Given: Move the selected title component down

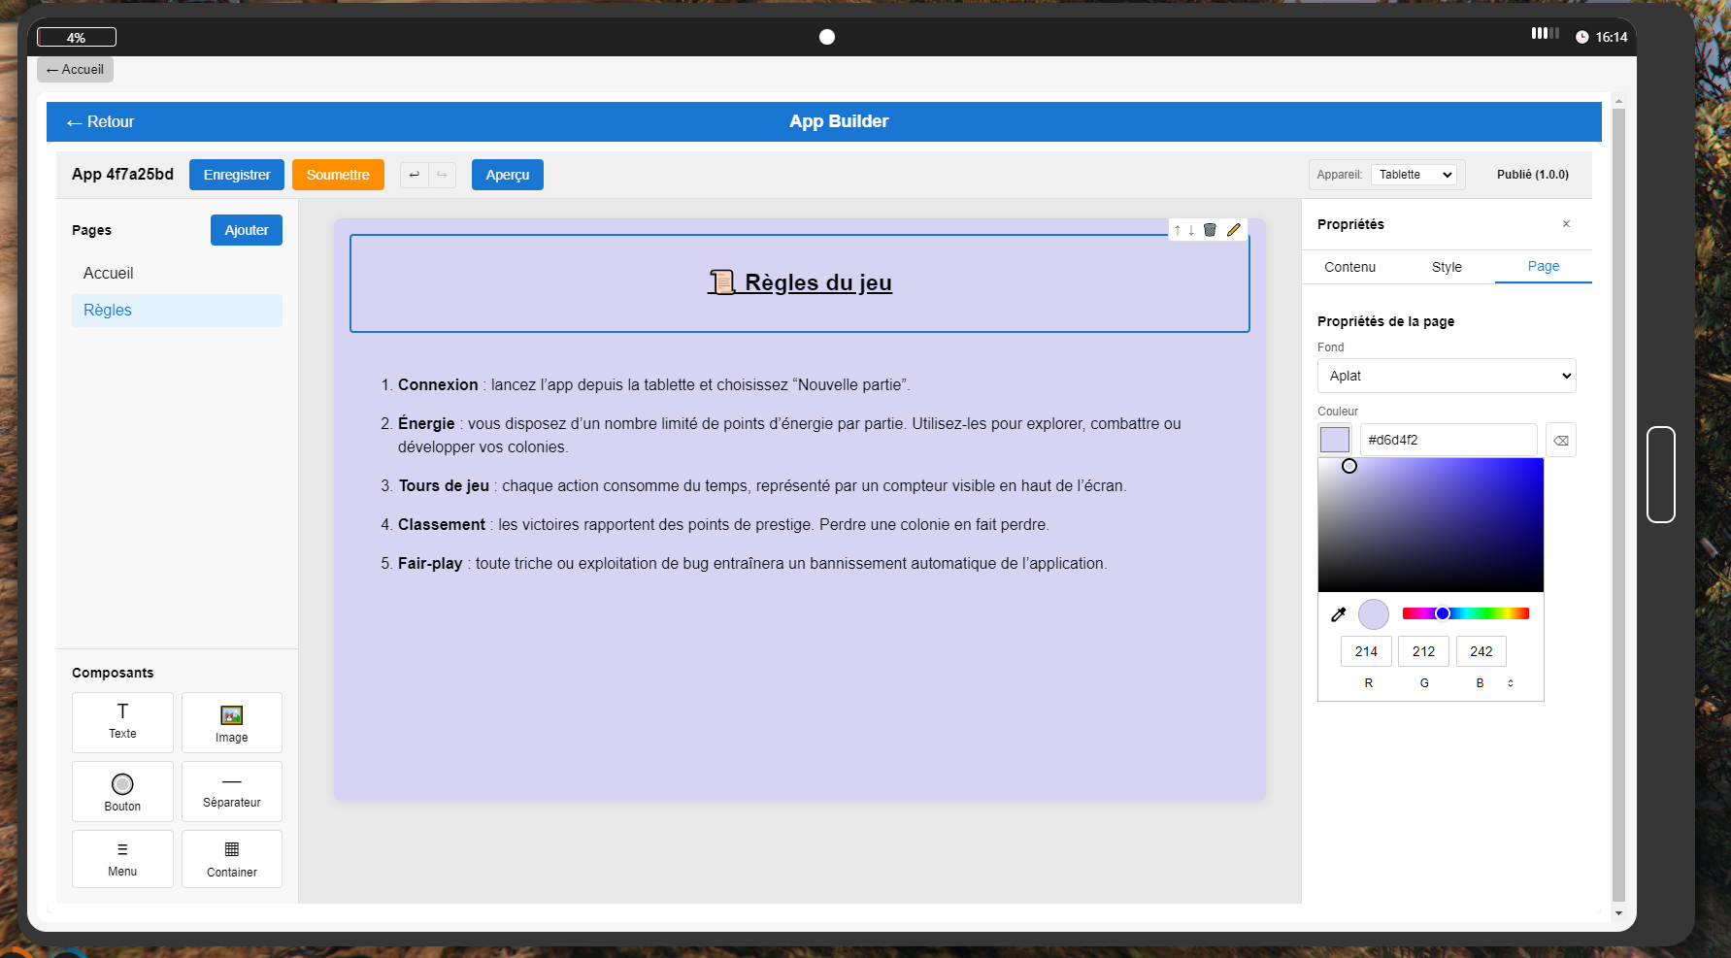Looking at the screenshot, I should (1191, 230).
